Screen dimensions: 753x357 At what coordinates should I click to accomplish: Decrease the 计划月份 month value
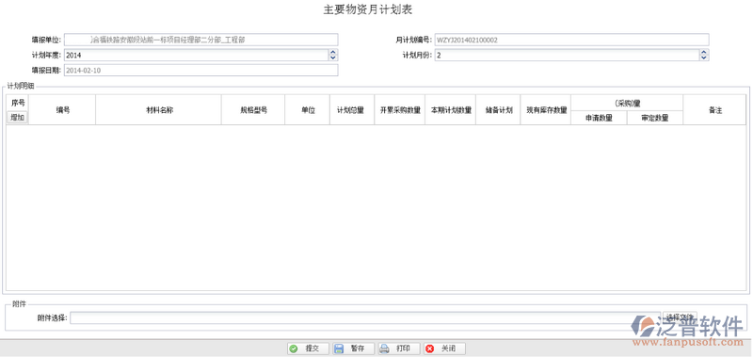point(703,57)
